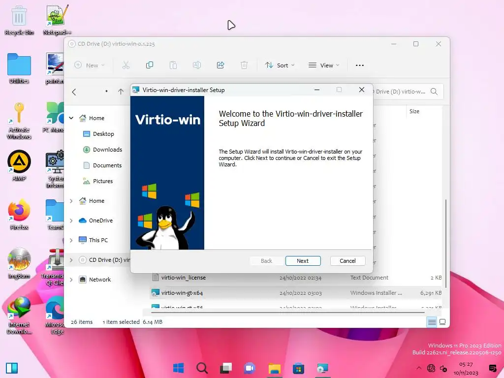Image resolution: width=504 pixels, height=378 pixels.
Task: Open the Utilities folder on the desktop
Action: pos(19,68)
